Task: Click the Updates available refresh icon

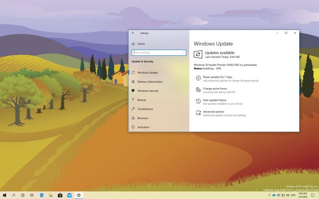Action: [198, 54]
